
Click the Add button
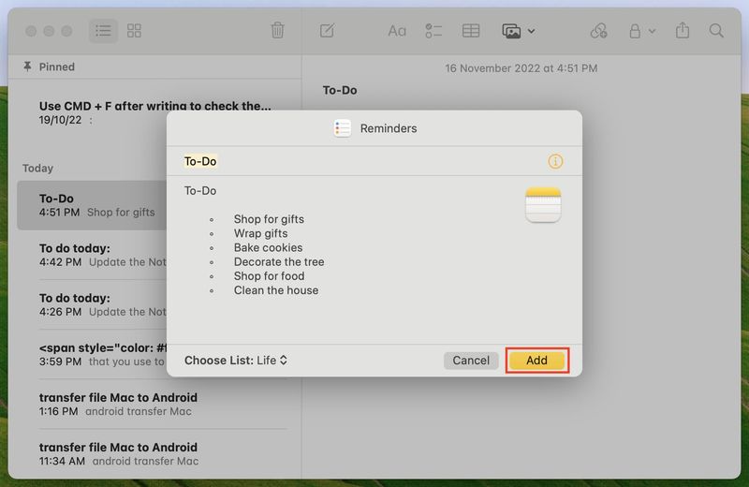536,361
